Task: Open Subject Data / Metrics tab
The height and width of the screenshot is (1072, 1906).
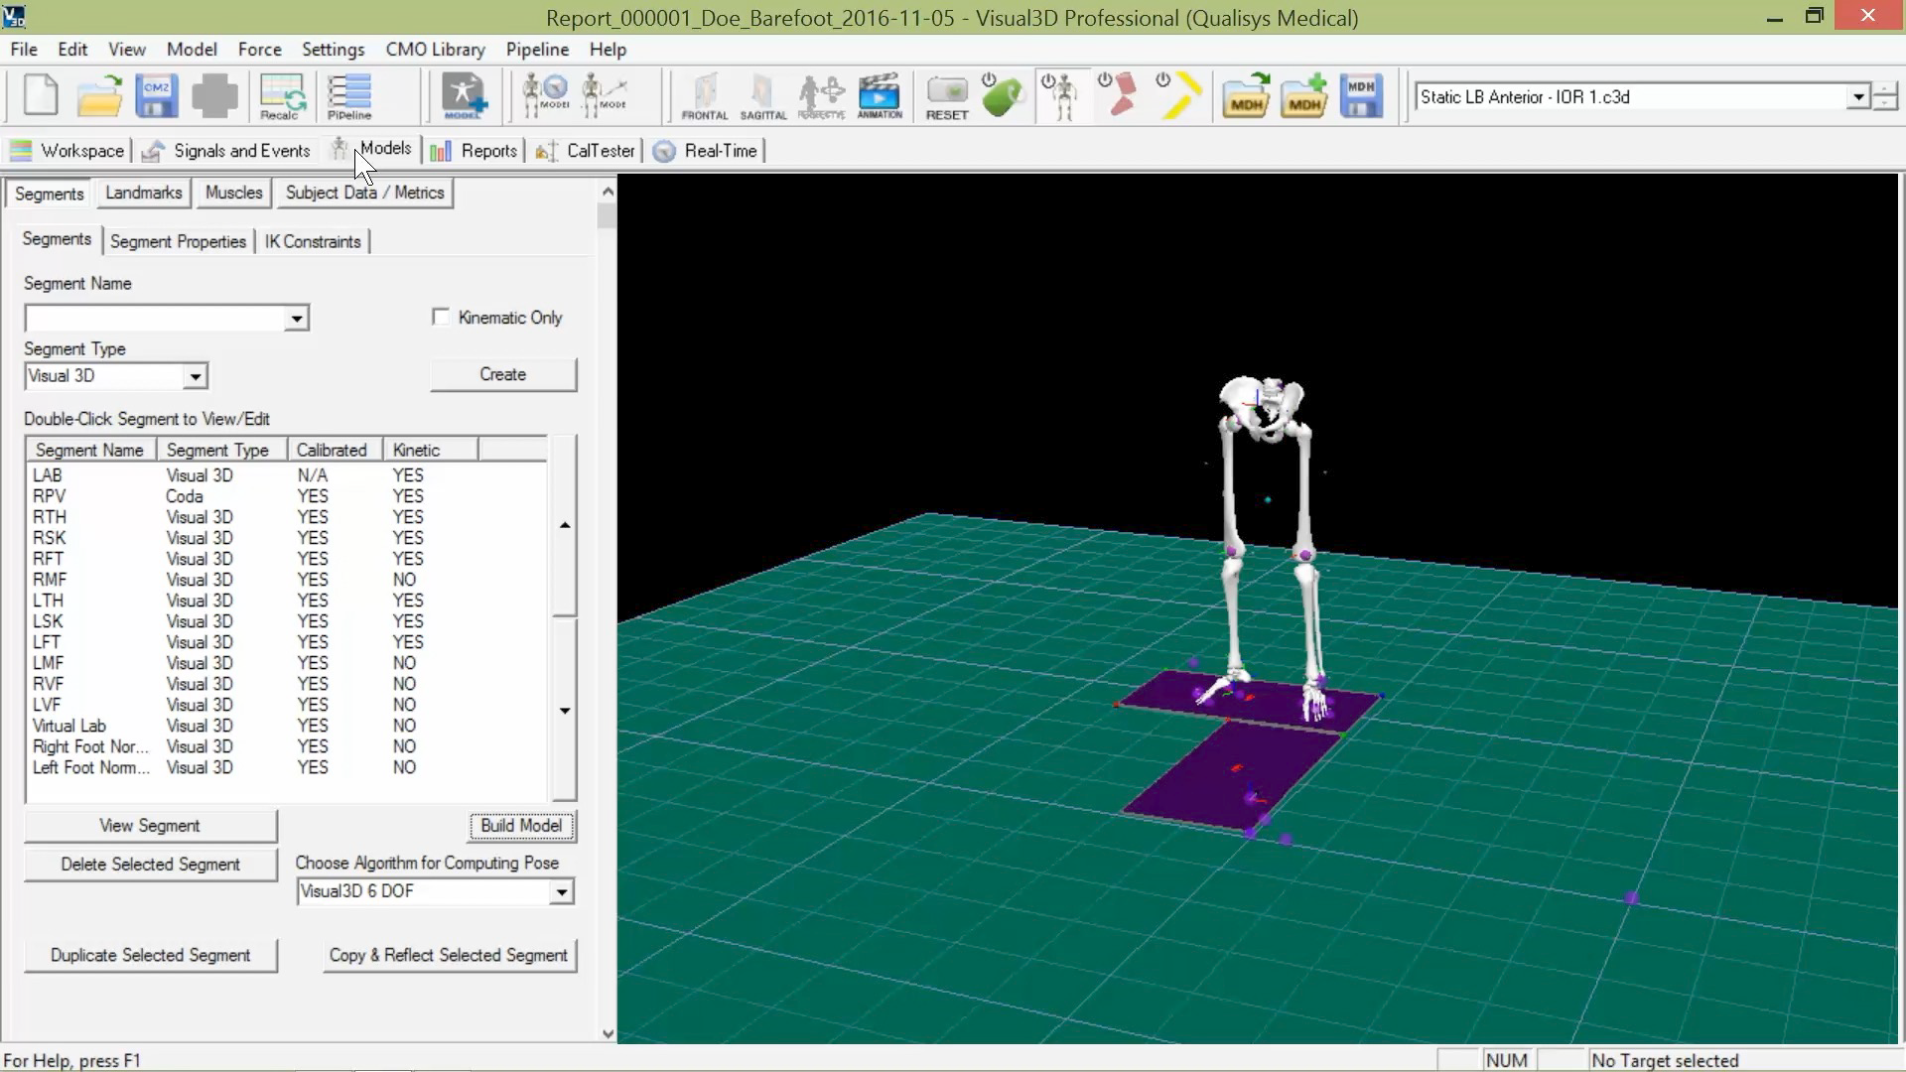Action: tap(364, 193)
